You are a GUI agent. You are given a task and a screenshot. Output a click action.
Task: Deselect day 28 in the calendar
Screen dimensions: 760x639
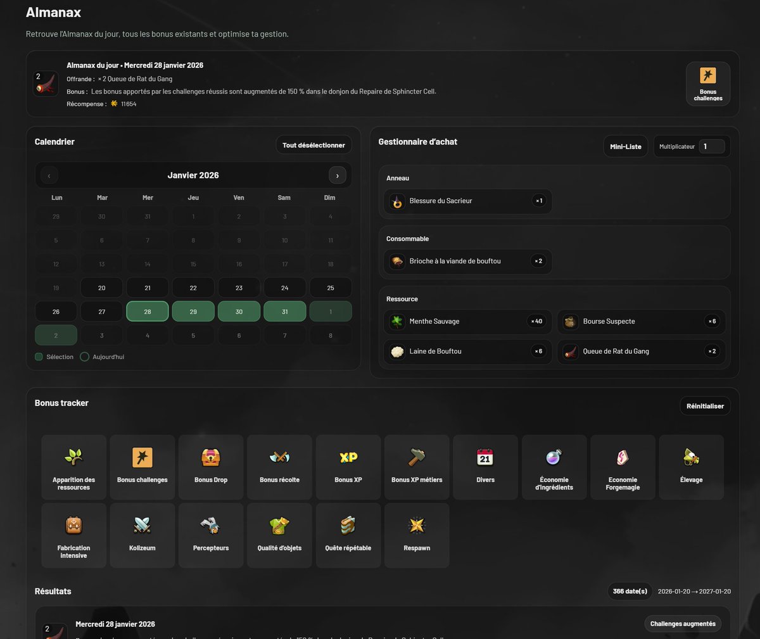[x=148, y=312]
